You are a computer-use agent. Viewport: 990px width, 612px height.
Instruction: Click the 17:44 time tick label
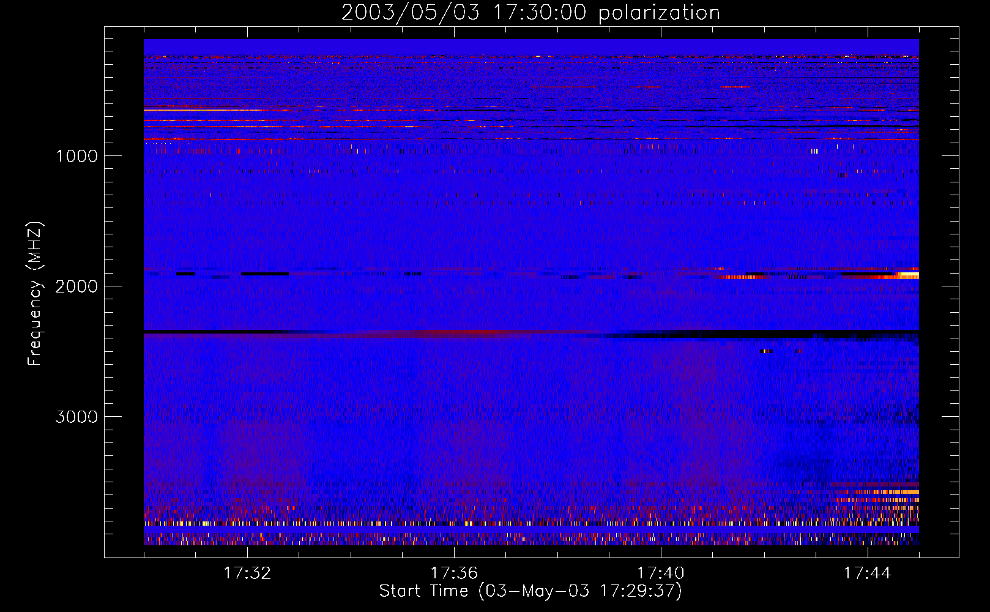(x=868, y=573)
